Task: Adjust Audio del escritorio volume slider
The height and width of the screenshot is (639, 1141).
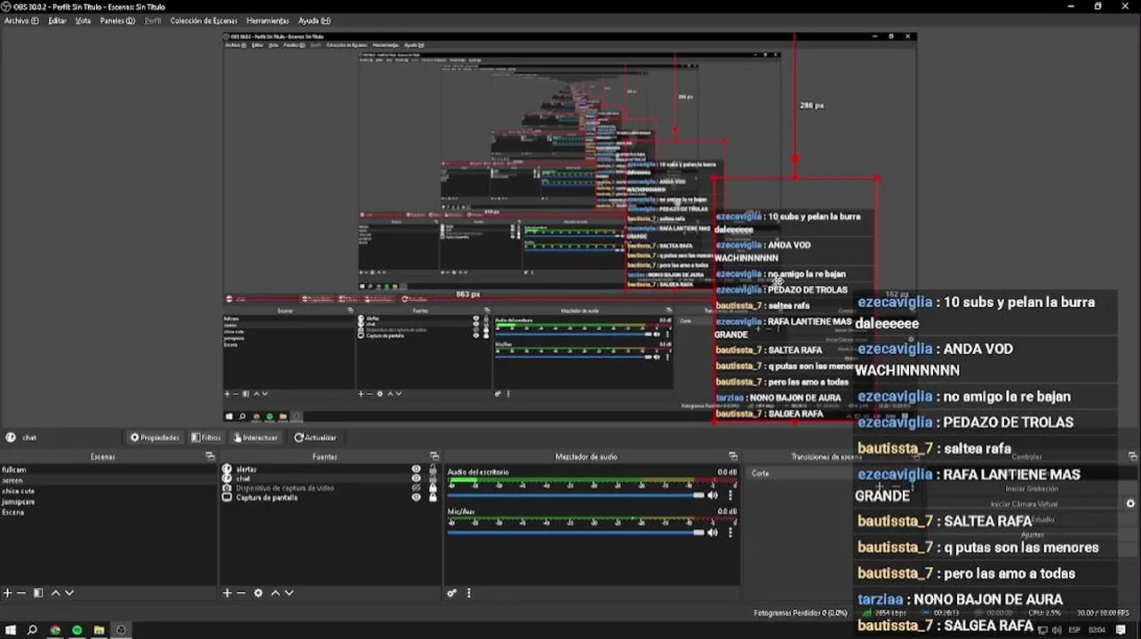Action: [576, 495]
